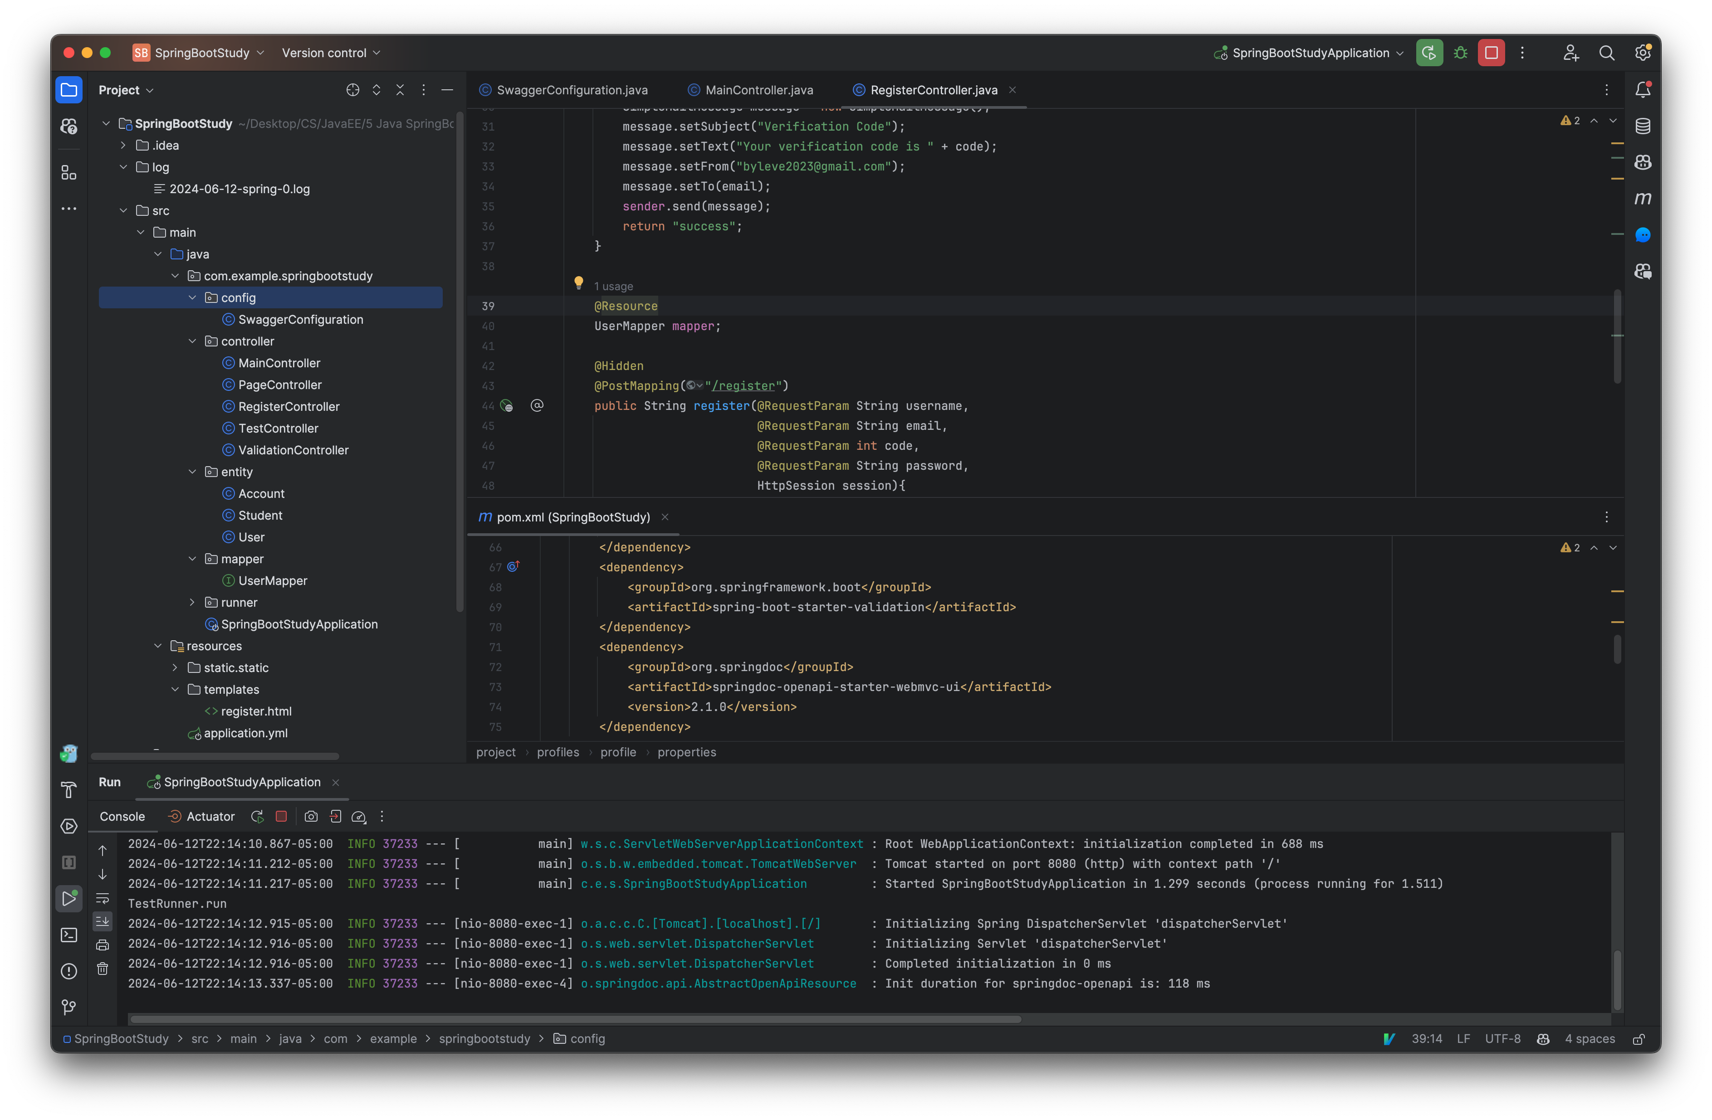Open the Git tool window

[x=69, y=1007]
